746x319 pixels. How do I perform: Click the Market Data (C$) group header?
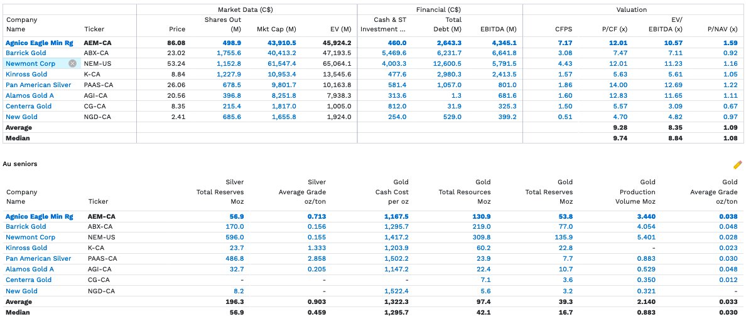pos(246,9)
